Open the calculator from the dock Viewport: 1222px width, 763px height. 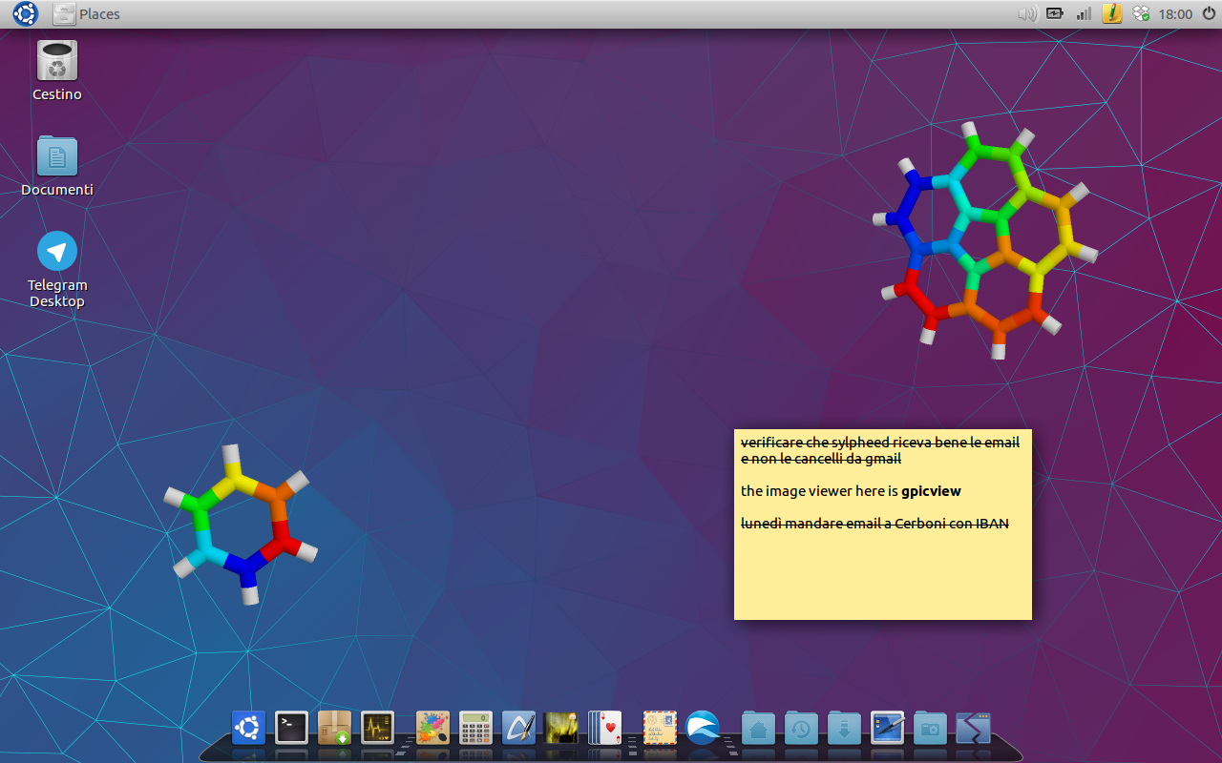475,728
